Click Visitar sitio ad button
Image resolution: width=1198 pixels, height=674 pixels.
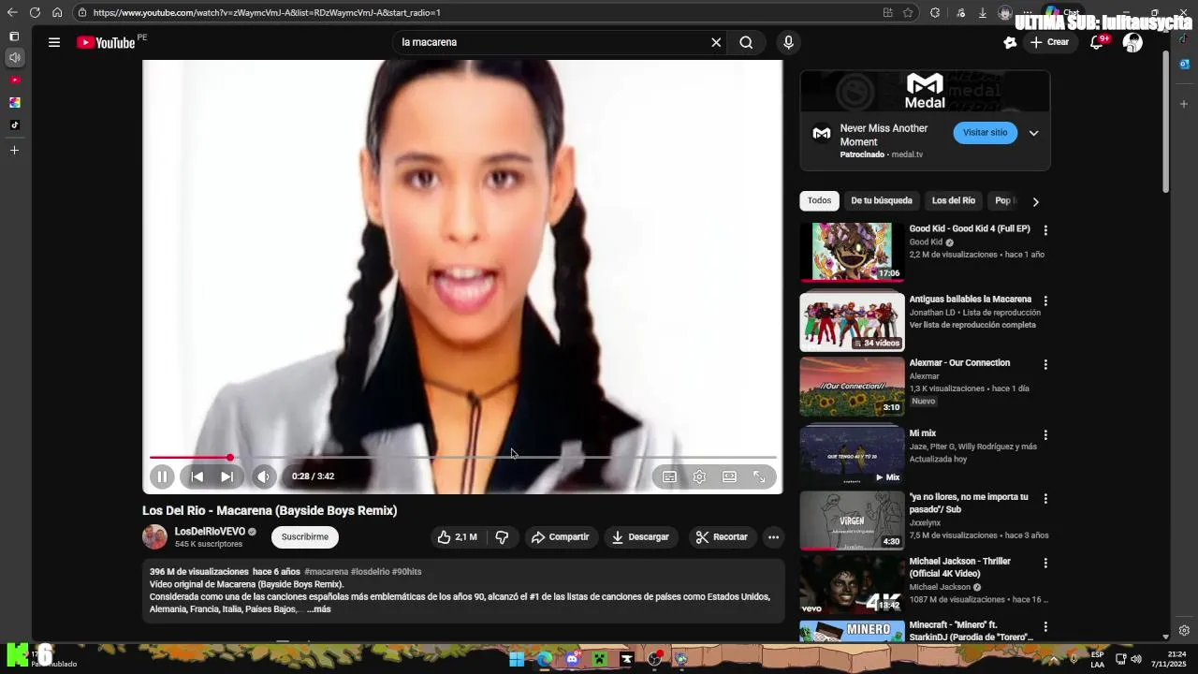point(985,133)
